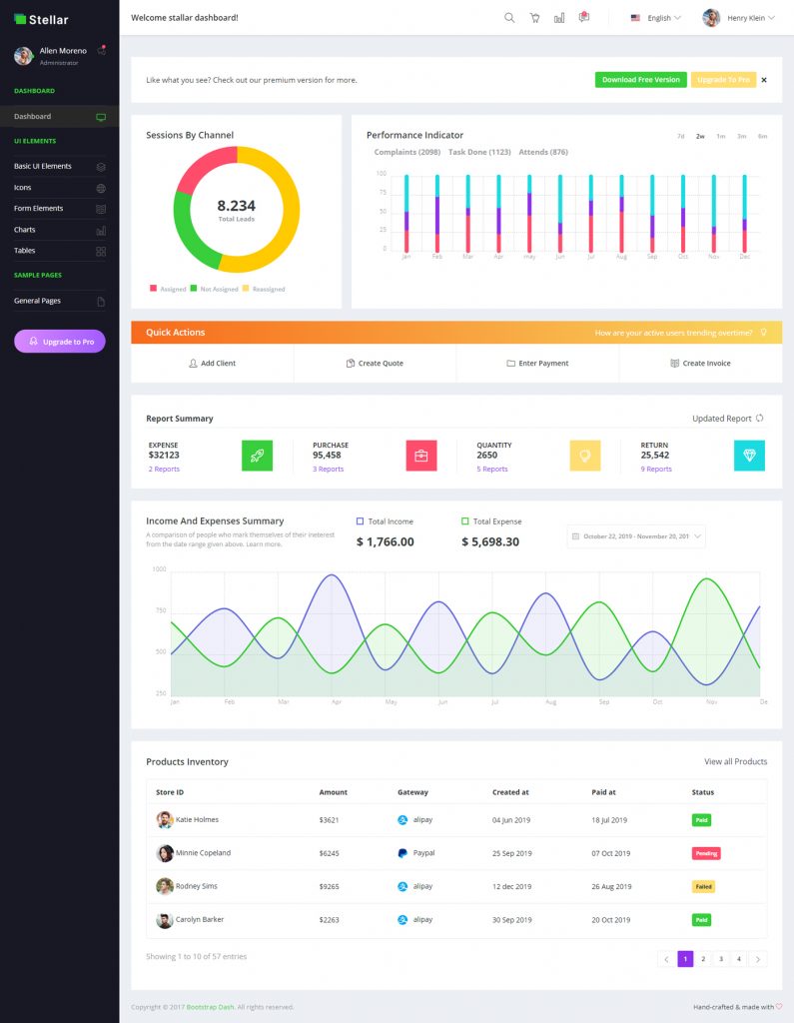Click the green rocket Expense icon
The height and width of the screenshot is (1023, 794).
(x=257, y=456)
